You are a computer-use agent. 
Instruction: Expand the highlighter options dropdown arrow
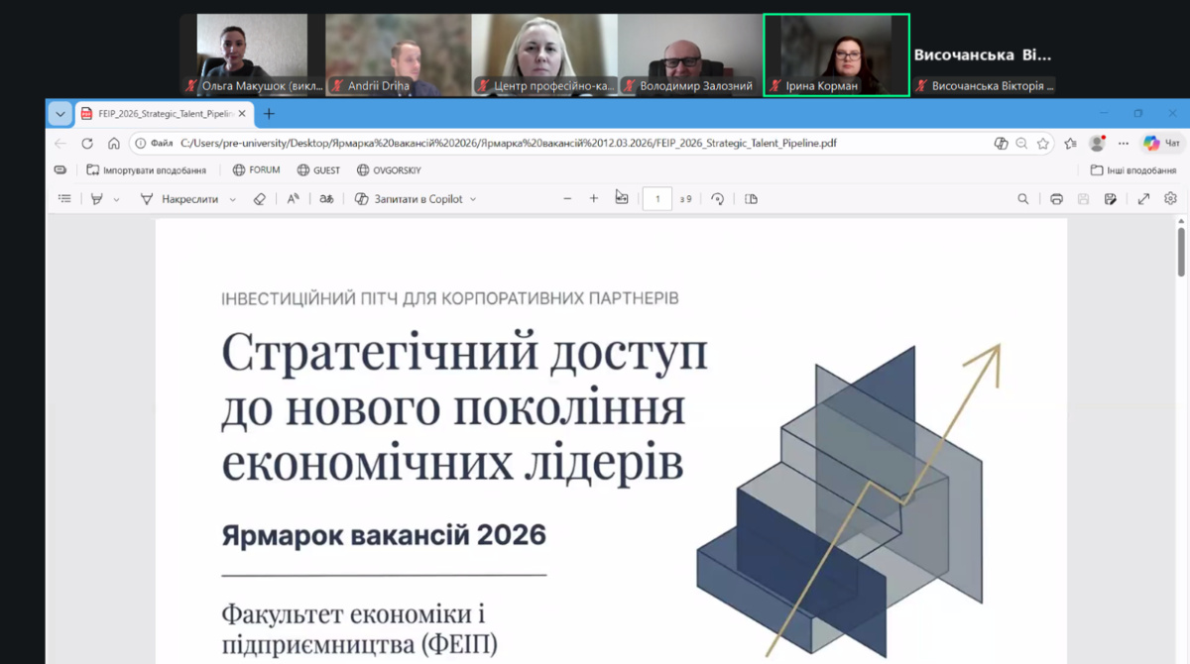tap(116, 199)
